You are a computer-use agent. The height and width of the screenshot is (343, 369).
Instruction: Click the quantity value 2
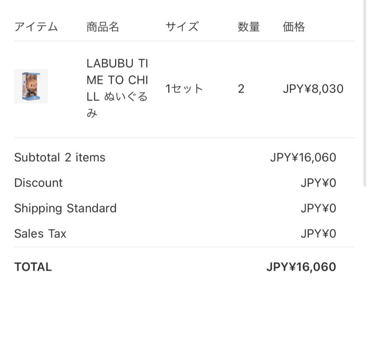tap(241, 89)
